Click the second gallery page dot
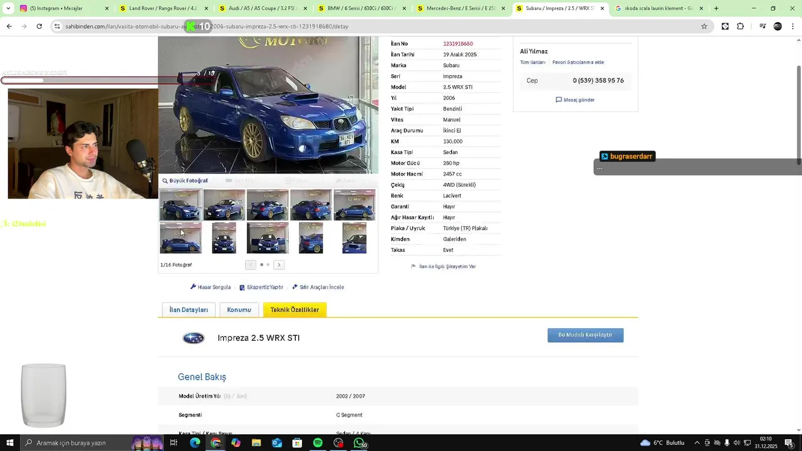The image size is (802, 451). 268,264
